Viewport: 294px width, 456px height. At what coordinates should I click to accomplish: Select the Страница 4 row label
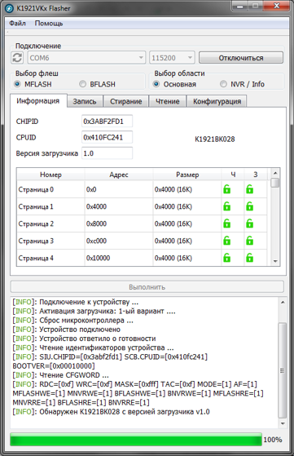tap(36, 258)
